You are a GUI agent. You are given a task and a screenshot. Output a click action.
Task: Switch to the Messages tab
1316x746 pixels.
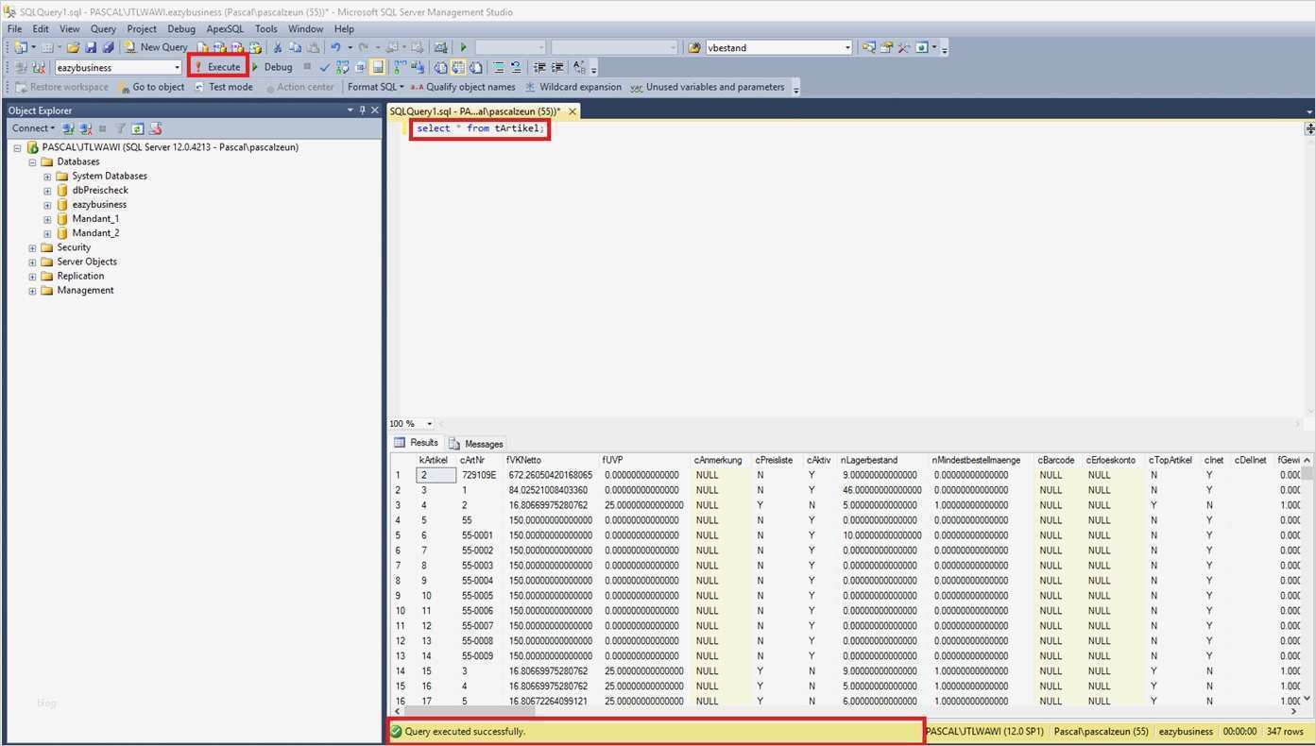click(x=477, y=444)
